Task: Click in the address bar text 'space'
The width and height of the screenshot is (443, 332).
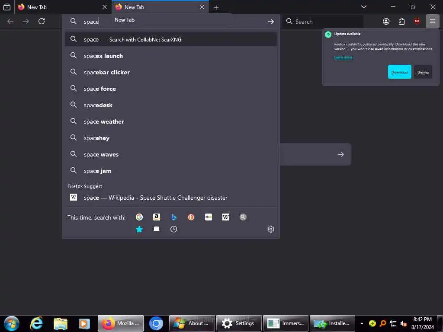Action: 91,22
